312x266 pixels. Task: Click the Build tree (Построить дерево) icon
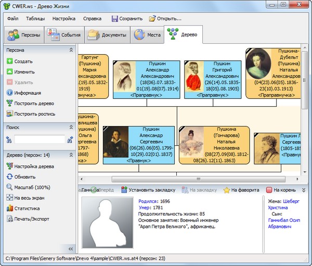coord(9,104)
